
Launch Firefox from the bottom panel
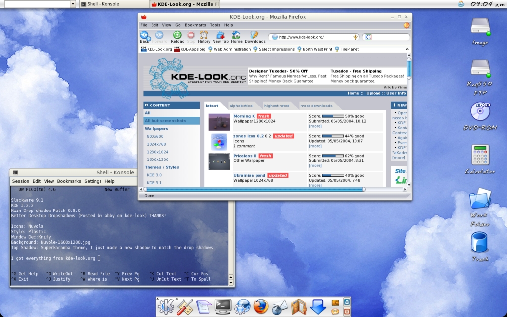261,306
